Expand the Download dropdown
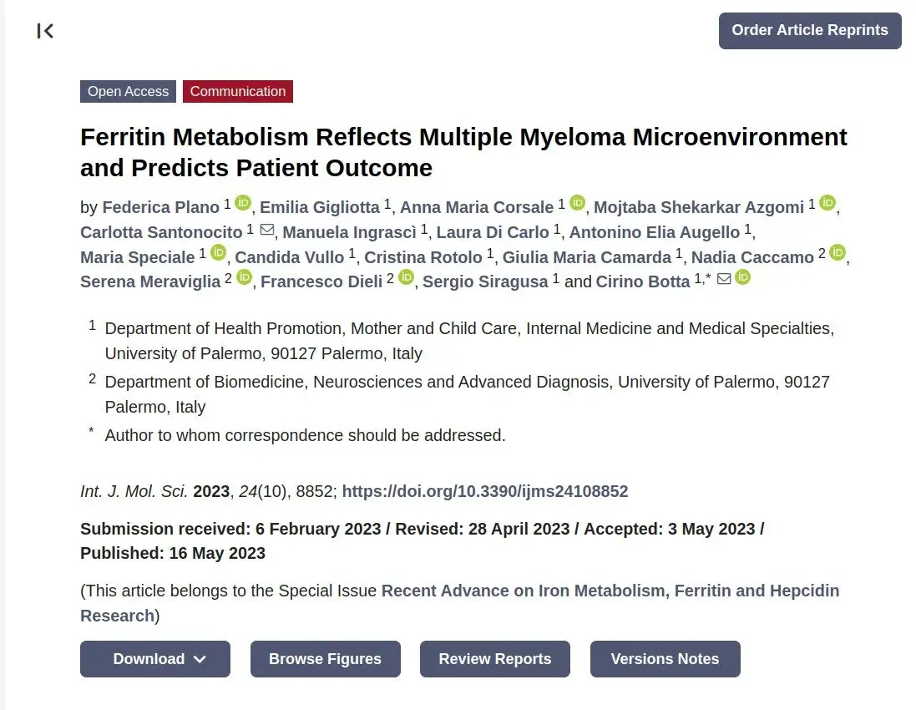Viewport: 916px width, 710px height. (155, 659)
